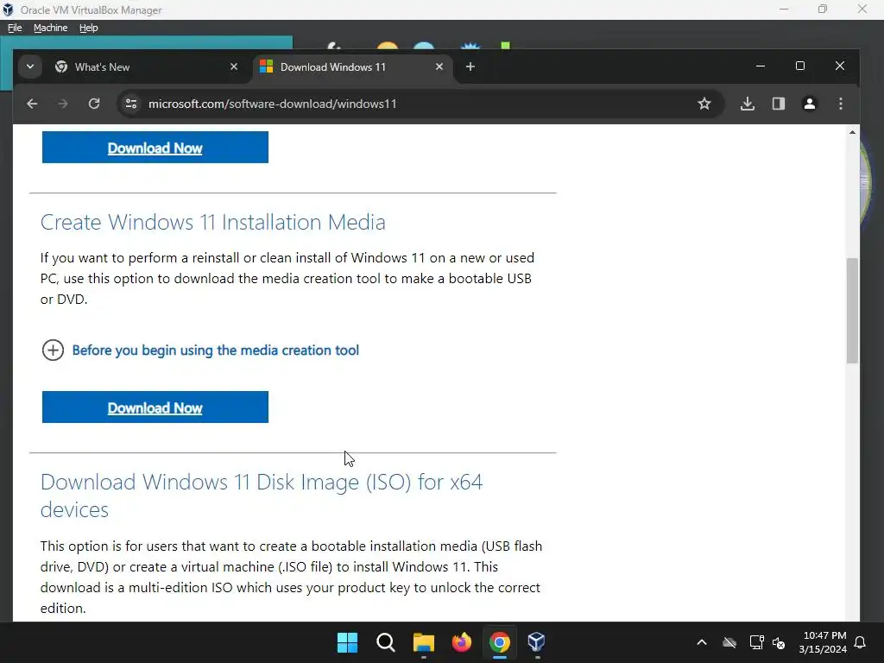884x663 pixels.
Task: Select the Download Windows 11 tab
Action: pos(353,66)
